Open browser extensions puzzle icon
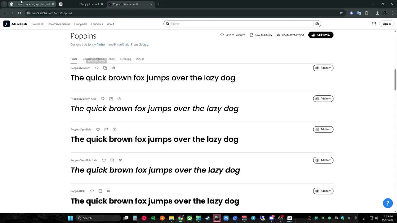The height and width of the screenshot is (223, 397). 367,13
